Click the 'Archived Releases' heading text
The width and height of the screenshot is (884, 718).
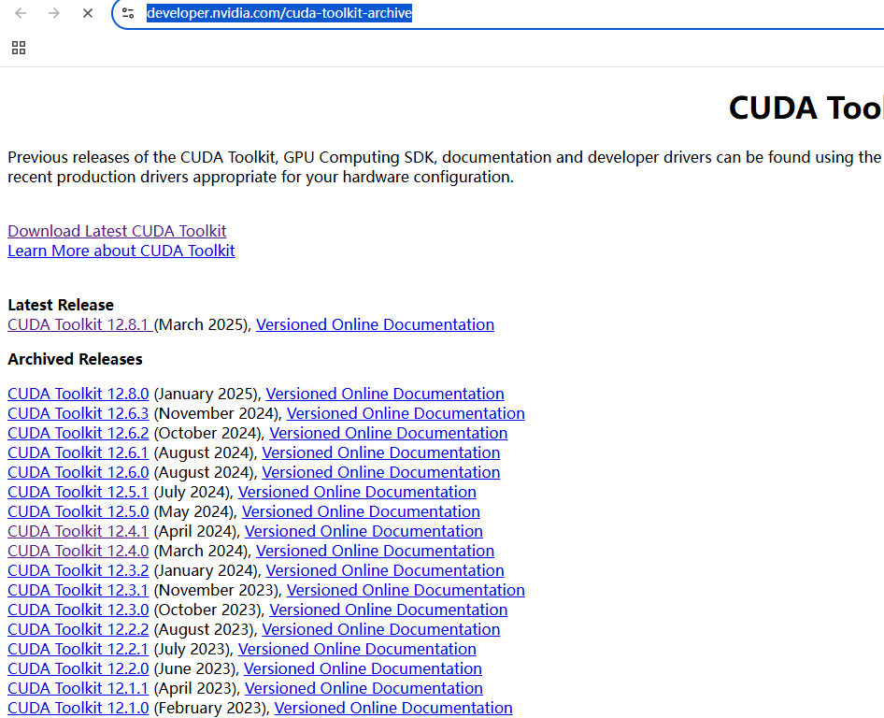pos(75,359)
